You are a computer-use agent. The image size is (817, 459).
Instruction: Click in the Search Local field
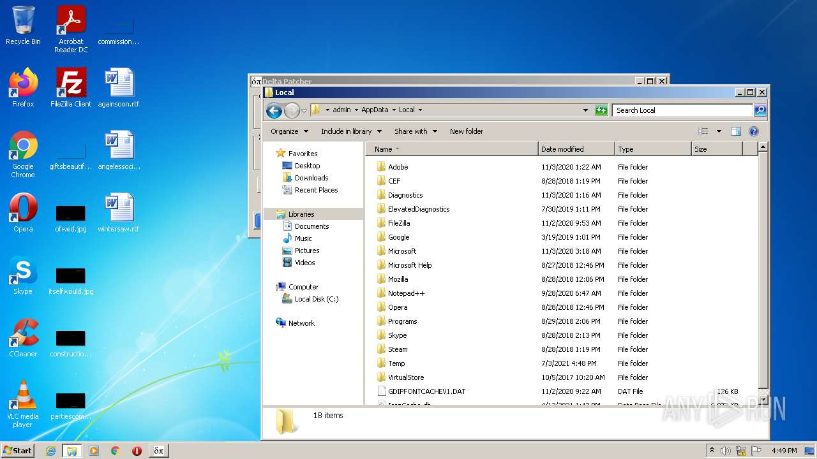[682, 110]
